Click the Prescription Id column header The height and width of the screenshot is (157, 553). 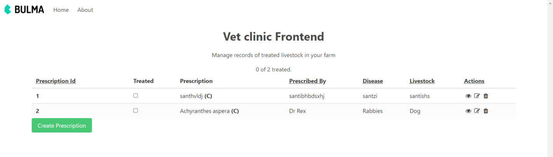(55, 81)
